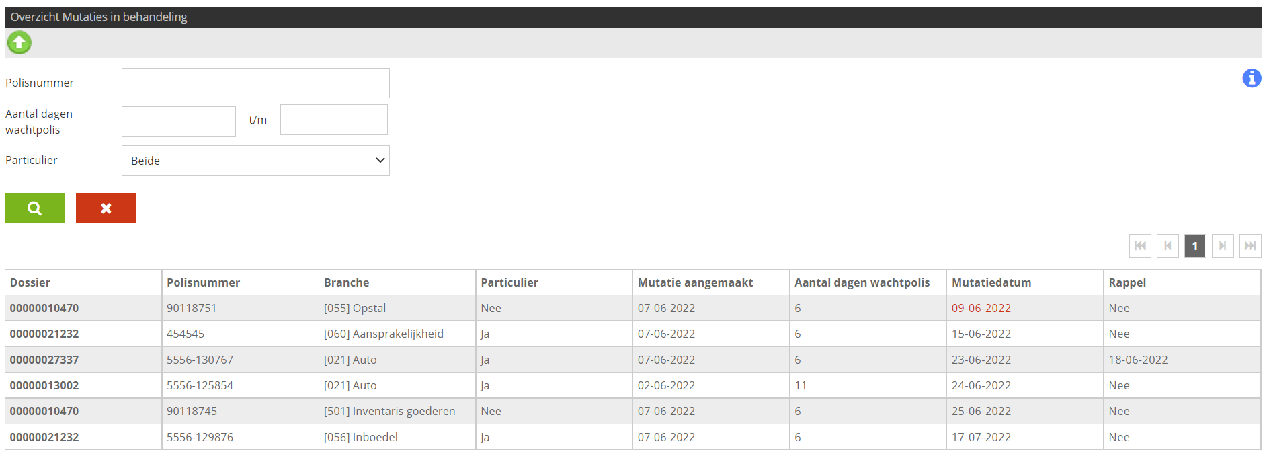Start the search with the magnifier icon

coord(34,208)
